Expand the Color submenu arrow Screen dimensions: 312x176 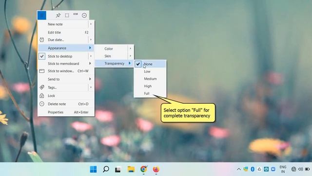pos(130,48)
